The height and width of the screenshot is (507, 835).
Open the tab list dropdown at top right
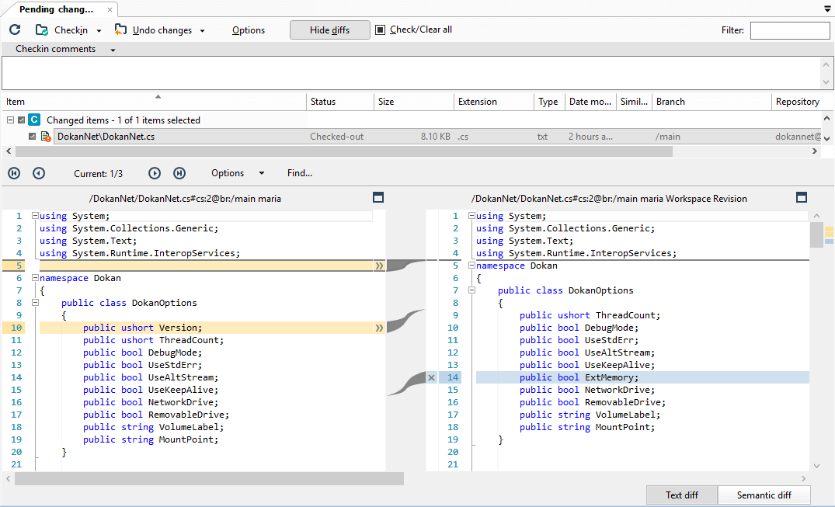point(827,9)
